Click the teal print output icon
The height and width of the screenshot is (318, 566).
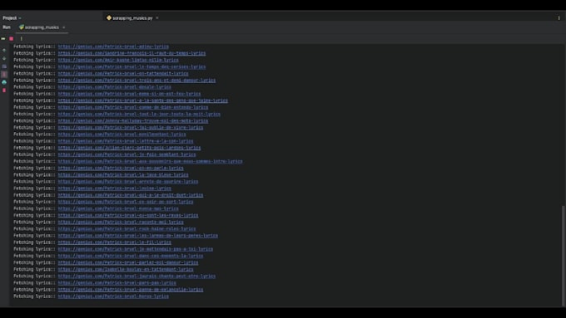coord(4,82)
